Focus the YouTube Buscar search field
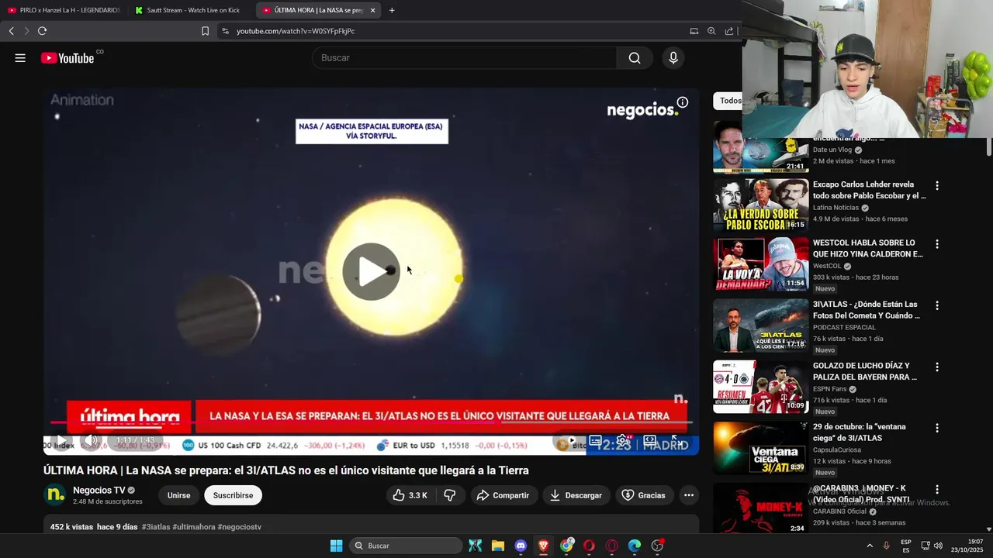The image size is (993, 558). (x=464, y=58)
